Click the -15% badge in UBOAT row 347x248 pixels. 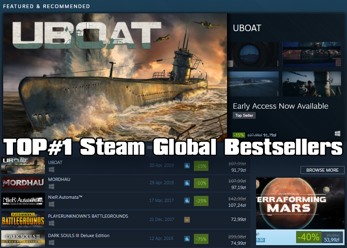[x=201, y=166]
